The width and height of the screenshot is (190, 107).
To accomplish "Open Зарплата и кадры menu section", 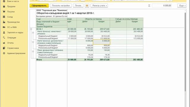I will point(15,32).
